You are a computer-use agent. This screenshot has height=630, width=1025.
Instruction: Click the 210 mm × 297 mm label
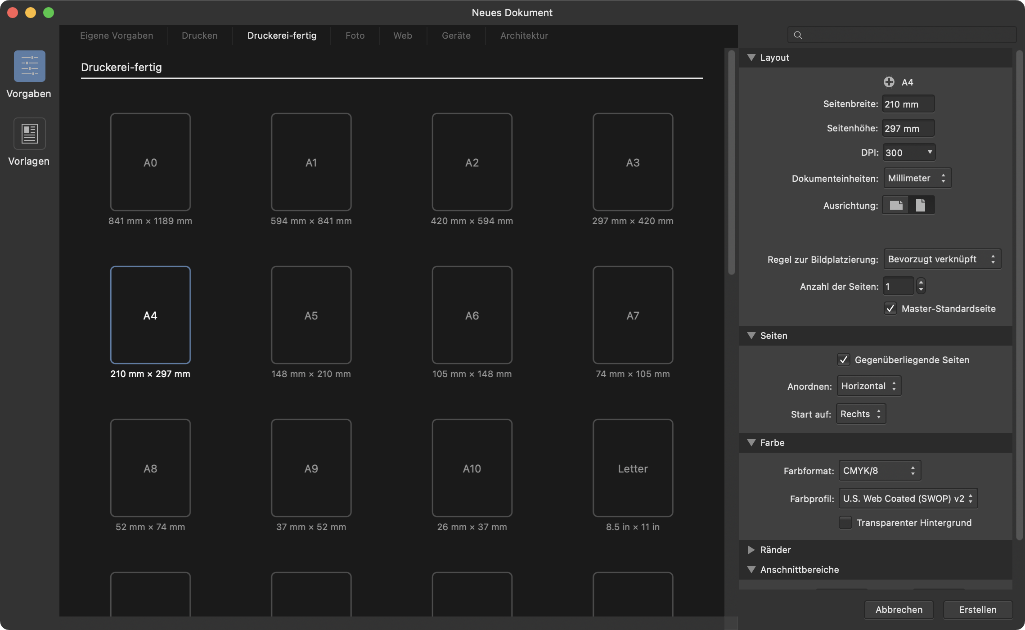(x=150, y=374)
